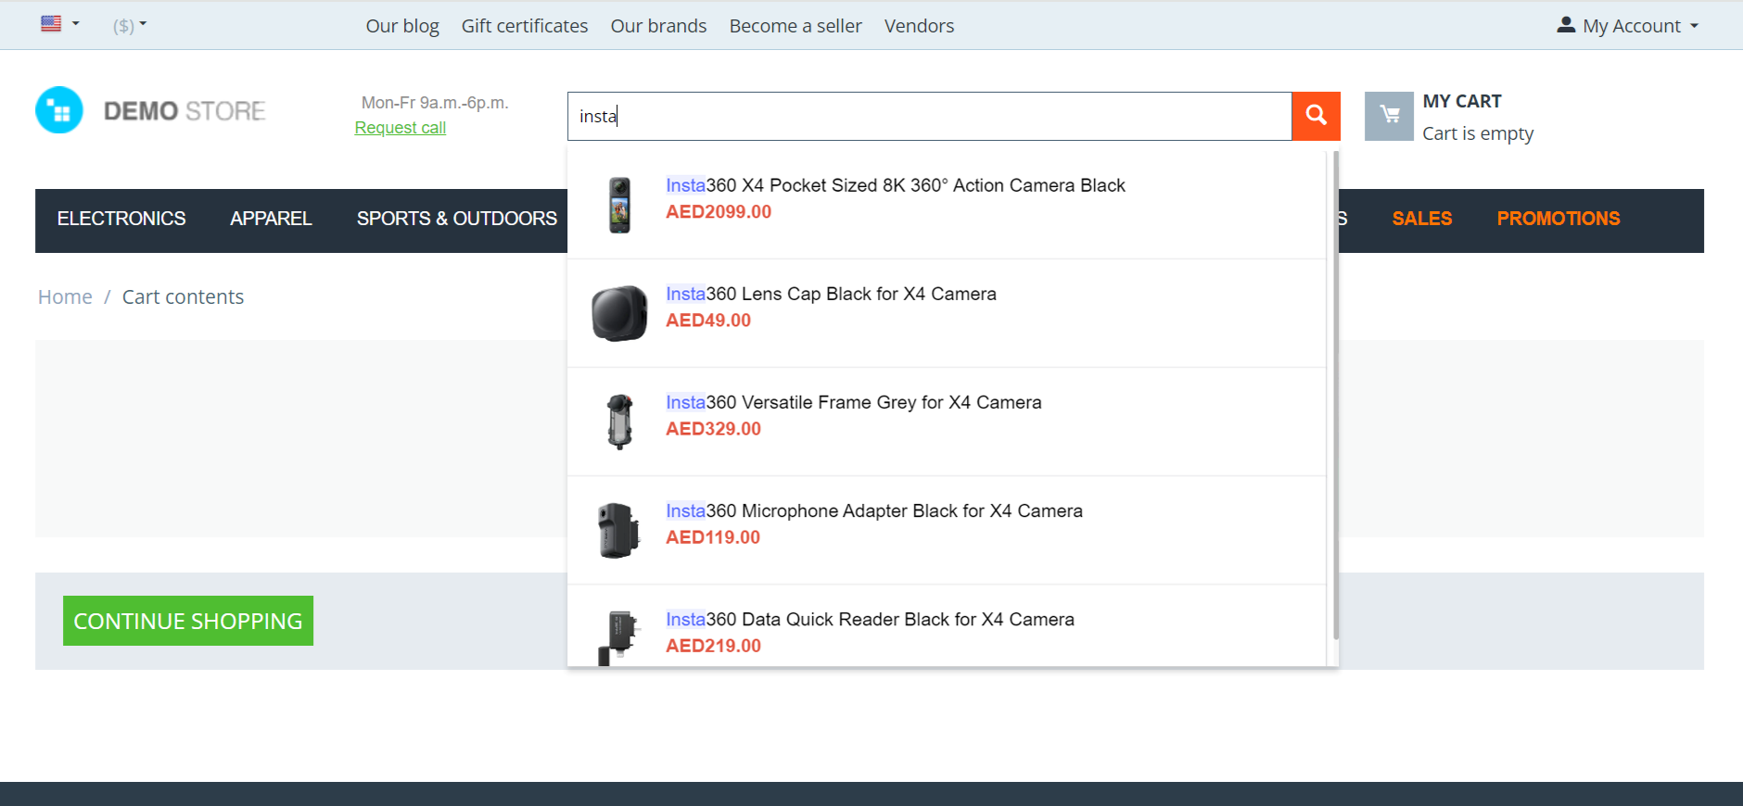The width and height of the screenshot is (1743, 806).
Task: Click the Demo Store logo
Action: (150, 110)
